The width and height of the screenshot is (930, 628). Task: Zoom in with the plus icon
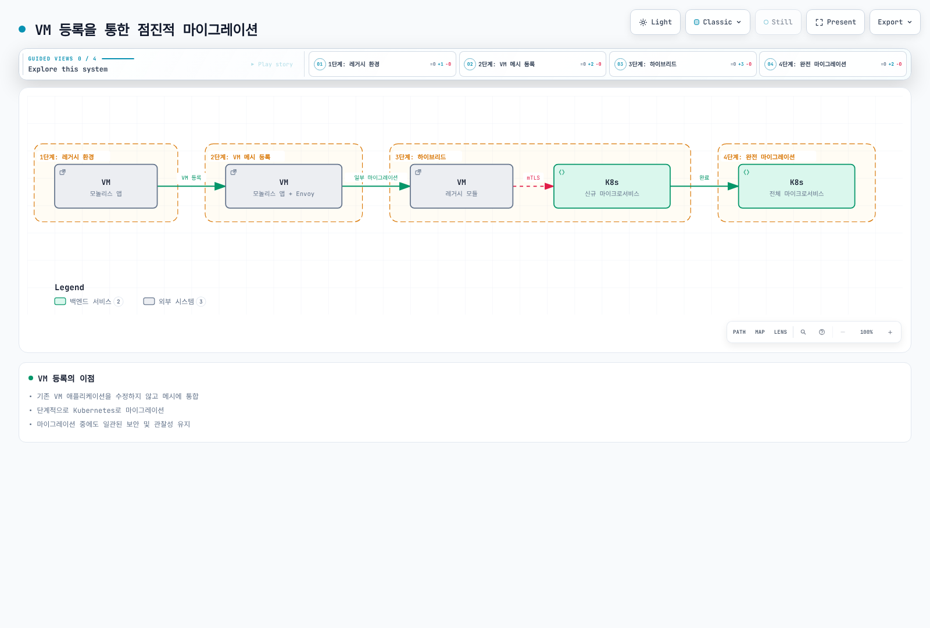890,332
